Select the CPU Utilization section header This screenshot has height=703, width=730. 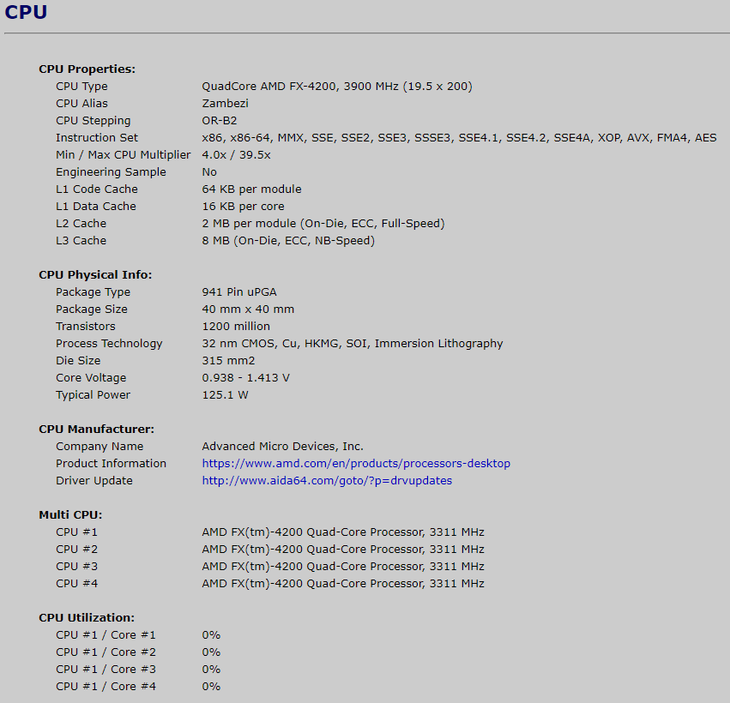point(87,617)
